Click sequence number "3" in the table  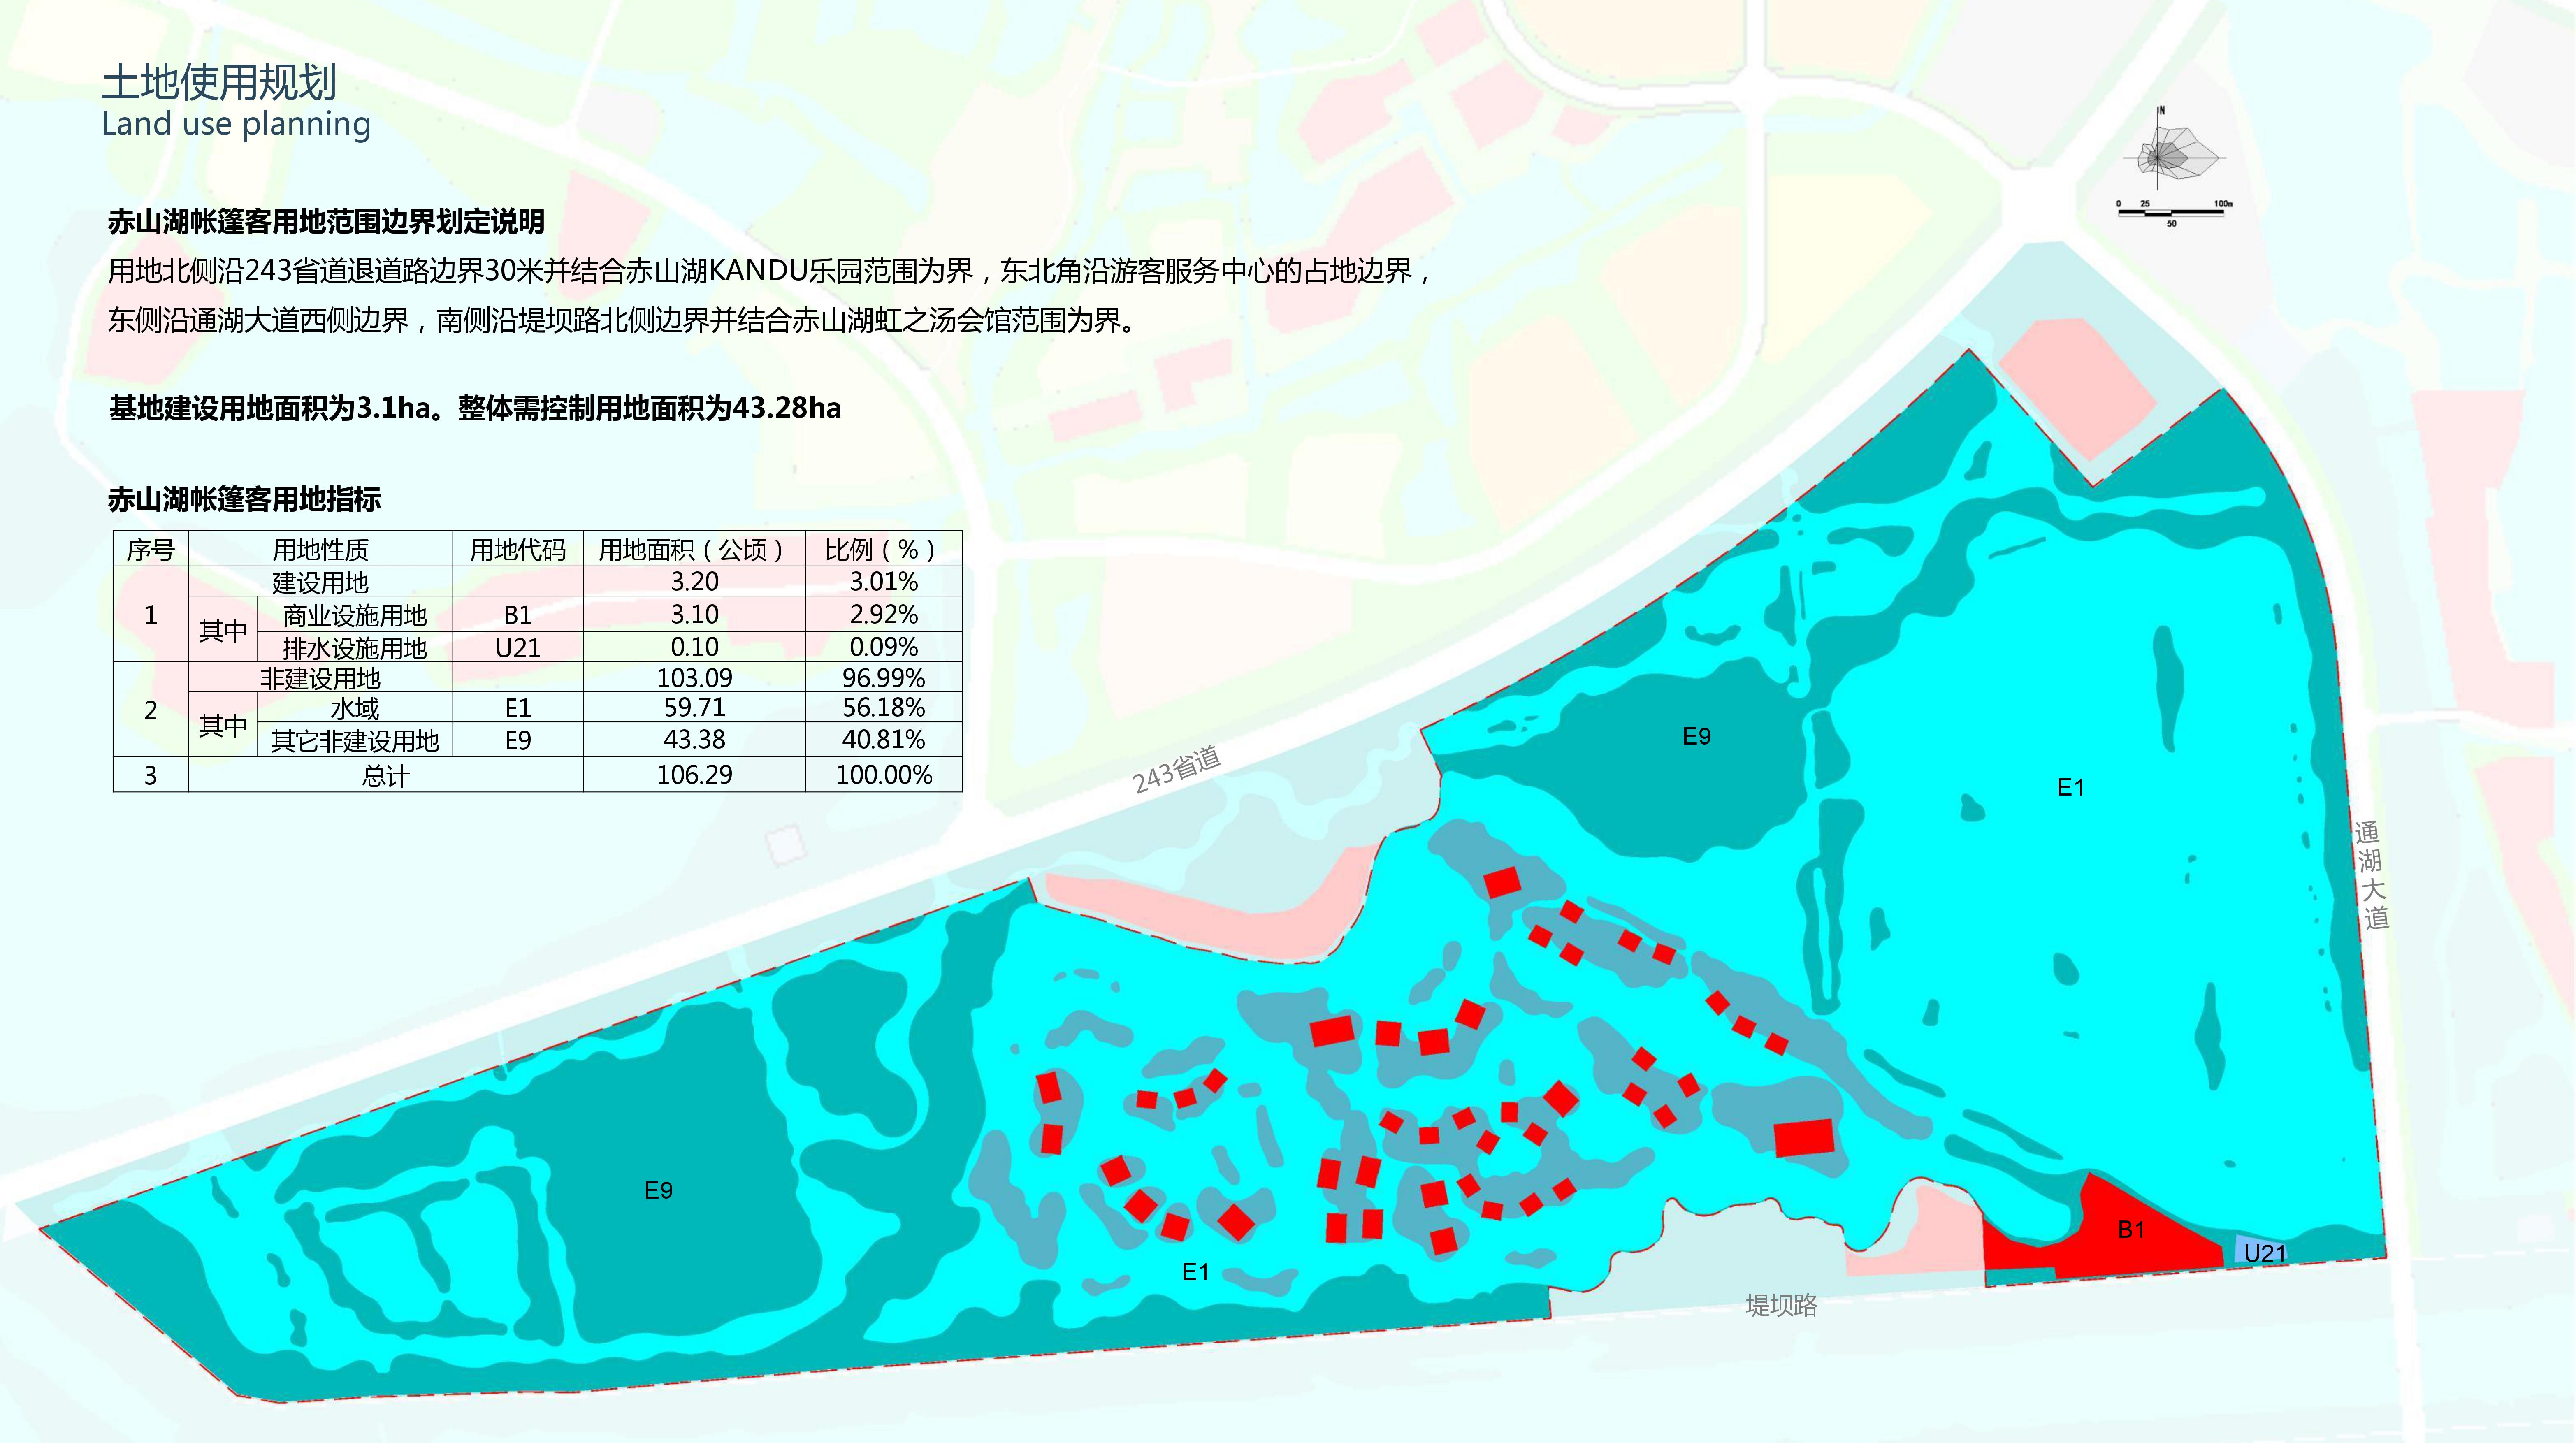(x=151, y=776)
